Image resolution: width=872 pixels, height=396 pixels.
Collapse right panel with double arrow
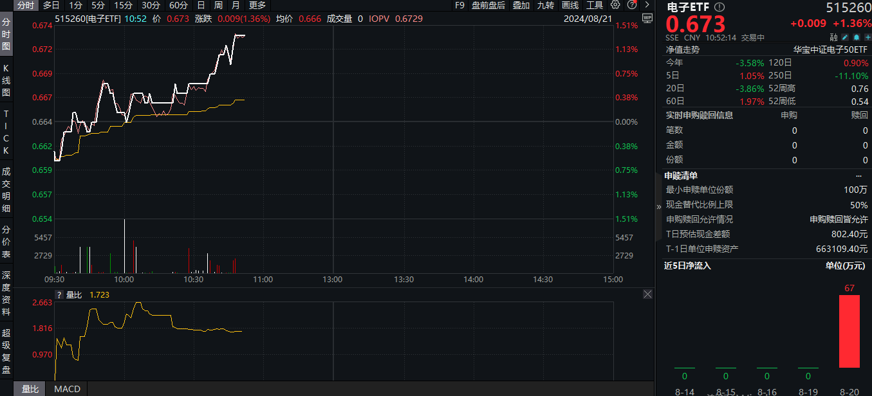pyautogui.click(x=658, y=207)
